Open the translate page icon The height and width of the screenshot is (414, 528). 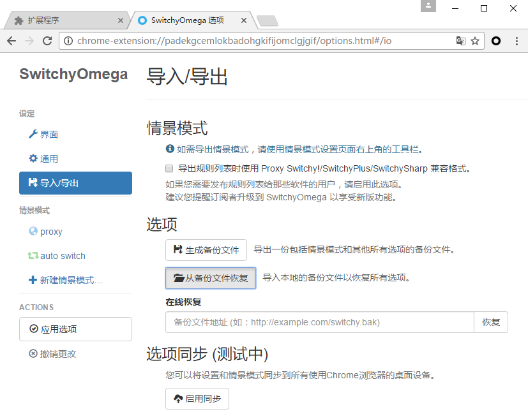460,41
